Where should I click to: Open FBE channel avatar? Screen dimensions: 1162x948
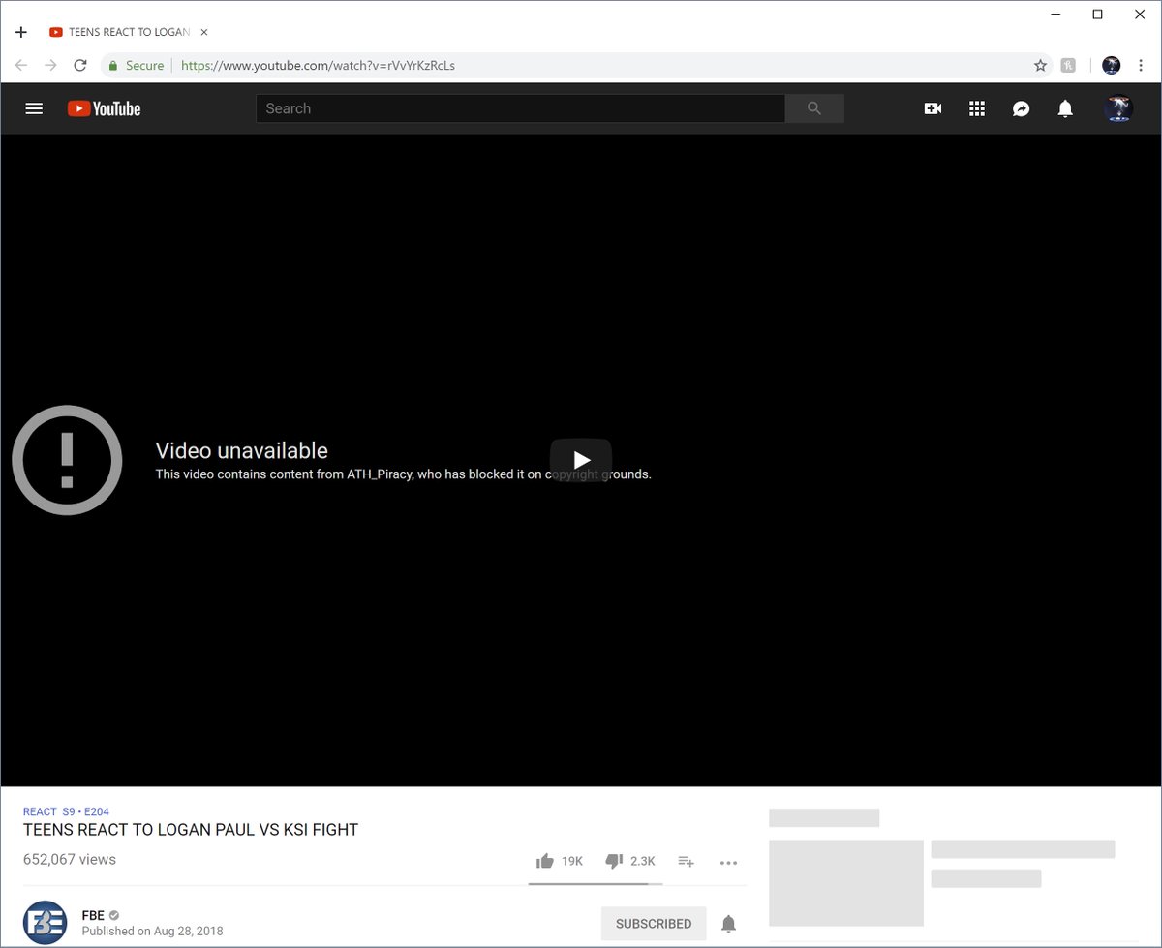point(46,923)
